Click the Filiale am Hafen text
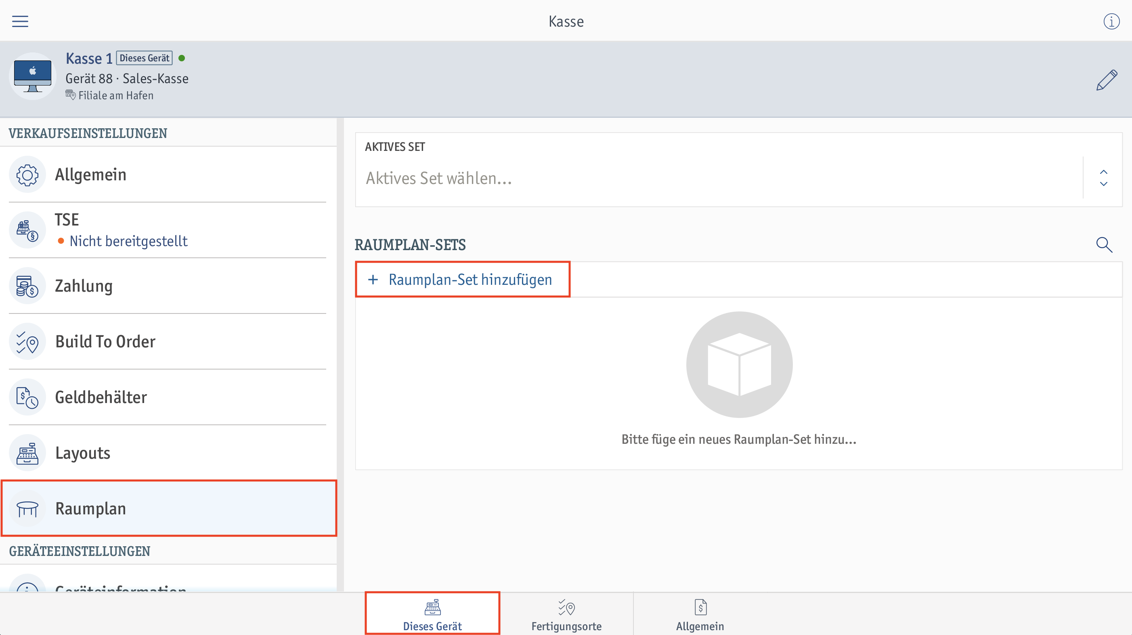The height and width of the screenshot is (635, 1132). (x=116, y=95)
